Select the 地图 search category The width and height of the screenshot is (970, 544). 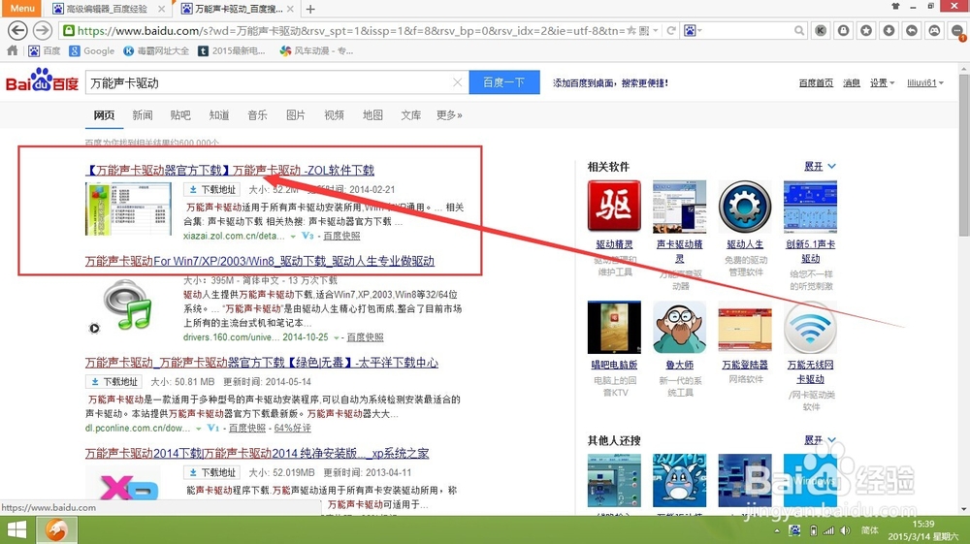pyautogui.click(x=372, y=115)
